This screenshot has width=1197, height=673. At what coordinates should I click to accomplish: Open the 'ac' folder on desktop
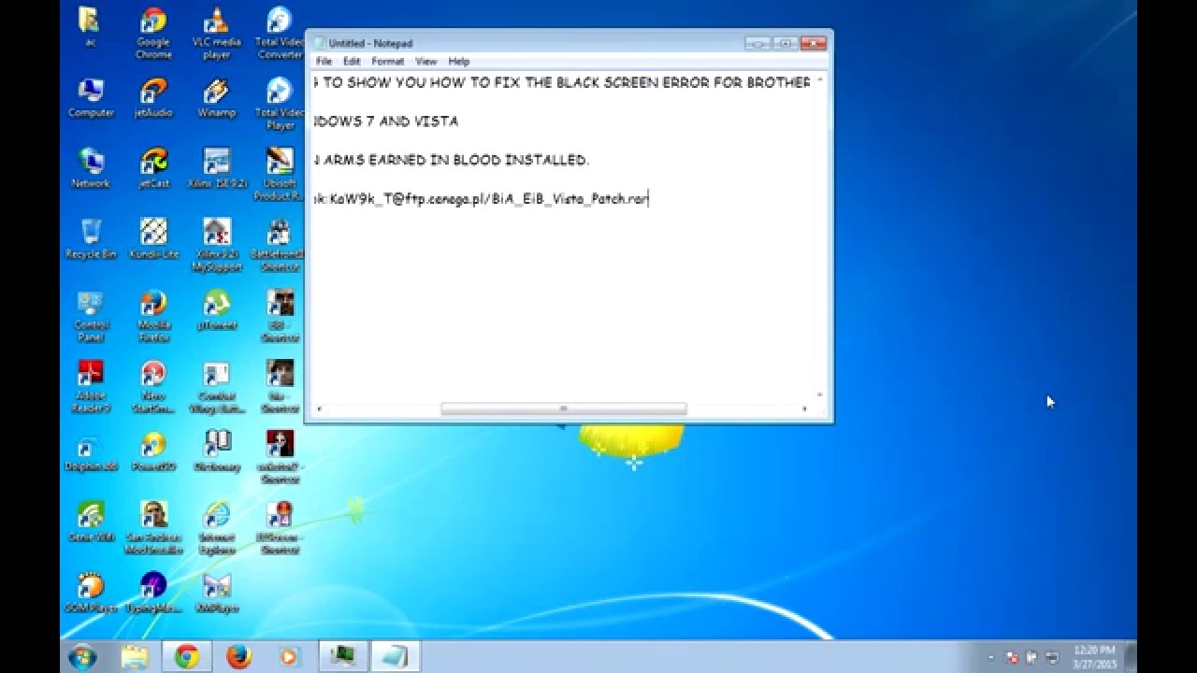point(91,28)
